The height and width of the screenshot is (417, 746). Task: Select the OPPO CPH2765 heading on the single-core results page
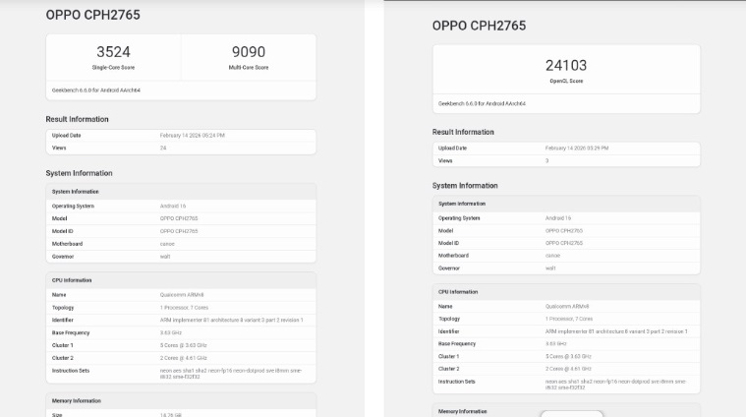point(92,15)
